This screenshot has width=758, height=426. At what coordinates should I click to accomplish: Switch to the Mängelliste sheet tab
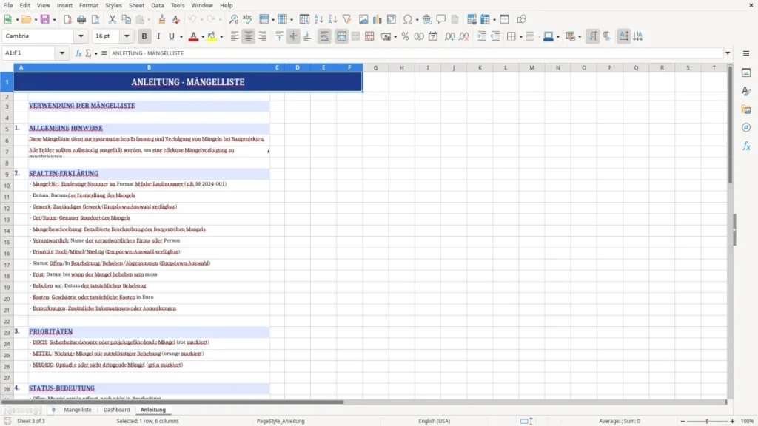click(77, 410)
